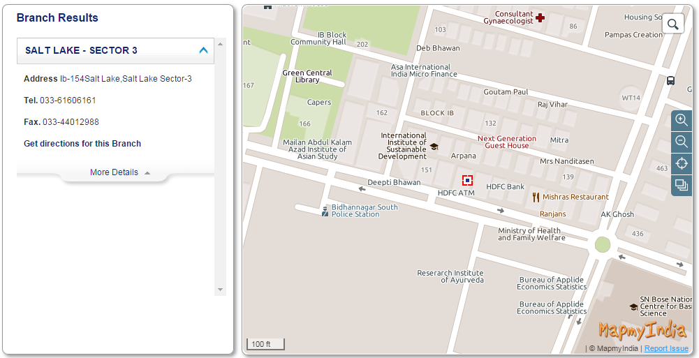Click the BLOCK IB label
The image size is (699, 358).
click(437, 113)
